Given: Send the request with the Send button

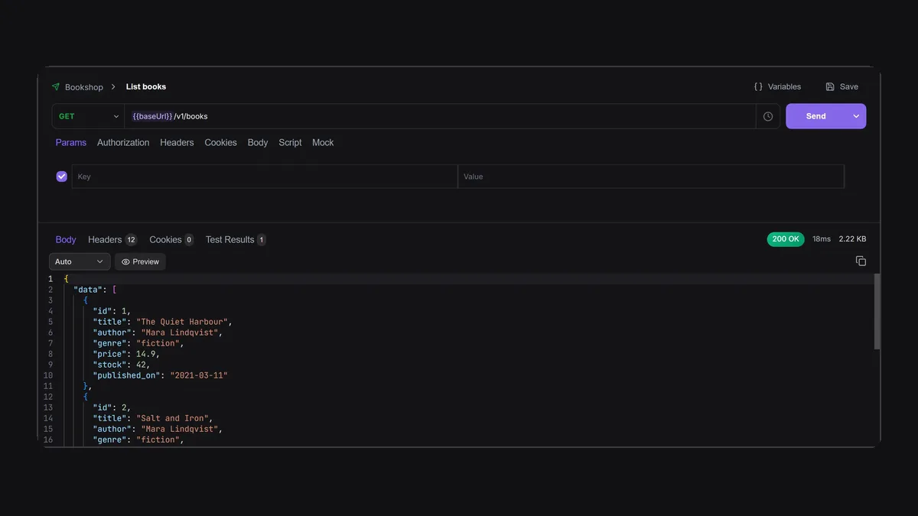Looking at the screenshot, I should [x=815, y=116].
